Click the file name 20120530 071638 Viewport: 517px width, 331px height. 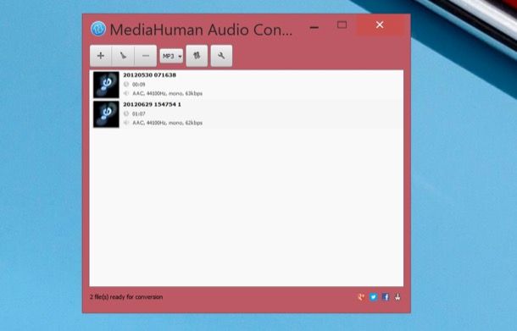pyautogui.click(x=149, y=75)
